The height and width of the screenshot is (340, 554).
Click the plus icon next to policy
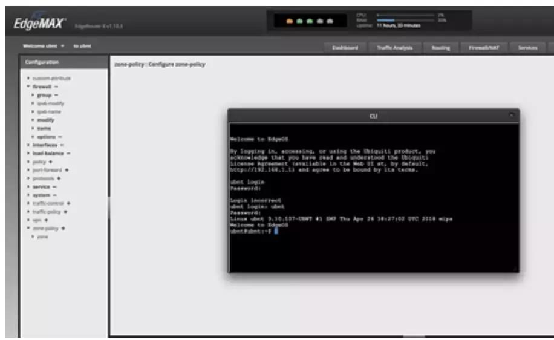(x=50, y=162)
